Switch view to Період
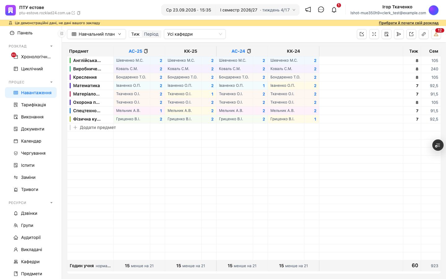This screenshot has height=279, width=446. click(151, 34)
